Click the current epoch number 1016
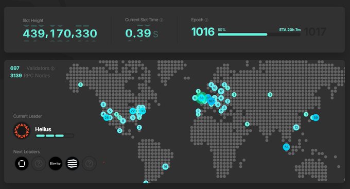The height and width of the screenshot is (189, 350). (x=203, y=32)
